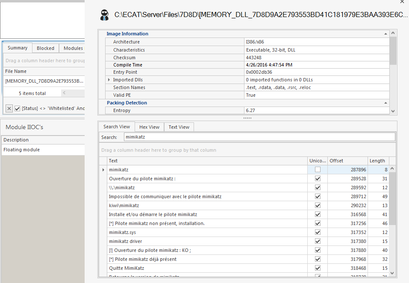Select the 'Floating module' IIOC description
Viewport: 409px width, 283px height.
(x=43, y=150)
